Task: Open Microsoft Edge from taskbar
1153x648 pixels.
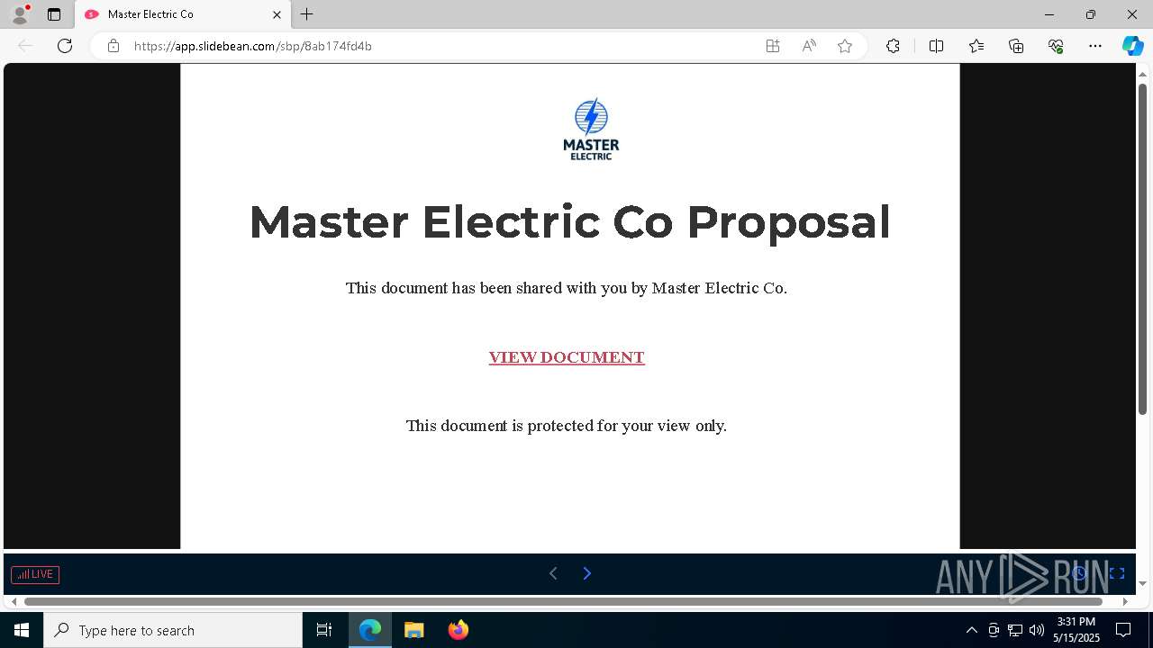Action: pyautogui.click(x=370, y=630)
